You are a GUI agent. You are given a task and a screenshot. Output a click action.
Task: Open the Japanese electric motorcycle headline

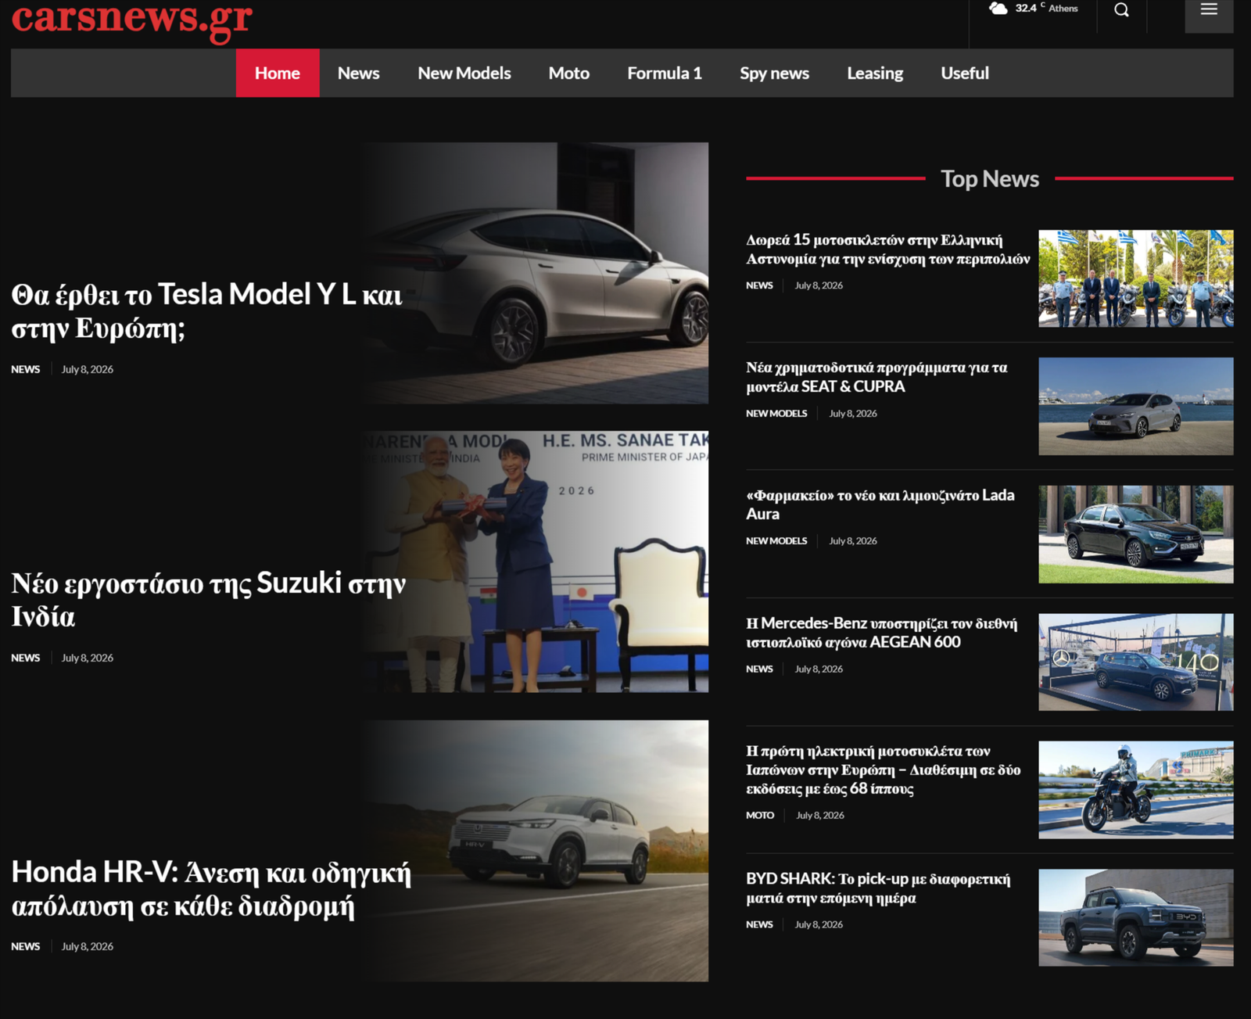(884, 770)
